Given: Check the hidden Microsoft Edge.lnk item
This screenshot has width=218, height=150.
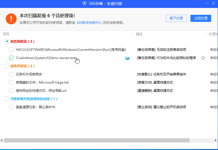Looking at the screenshot, I should [x=11, y=83].
